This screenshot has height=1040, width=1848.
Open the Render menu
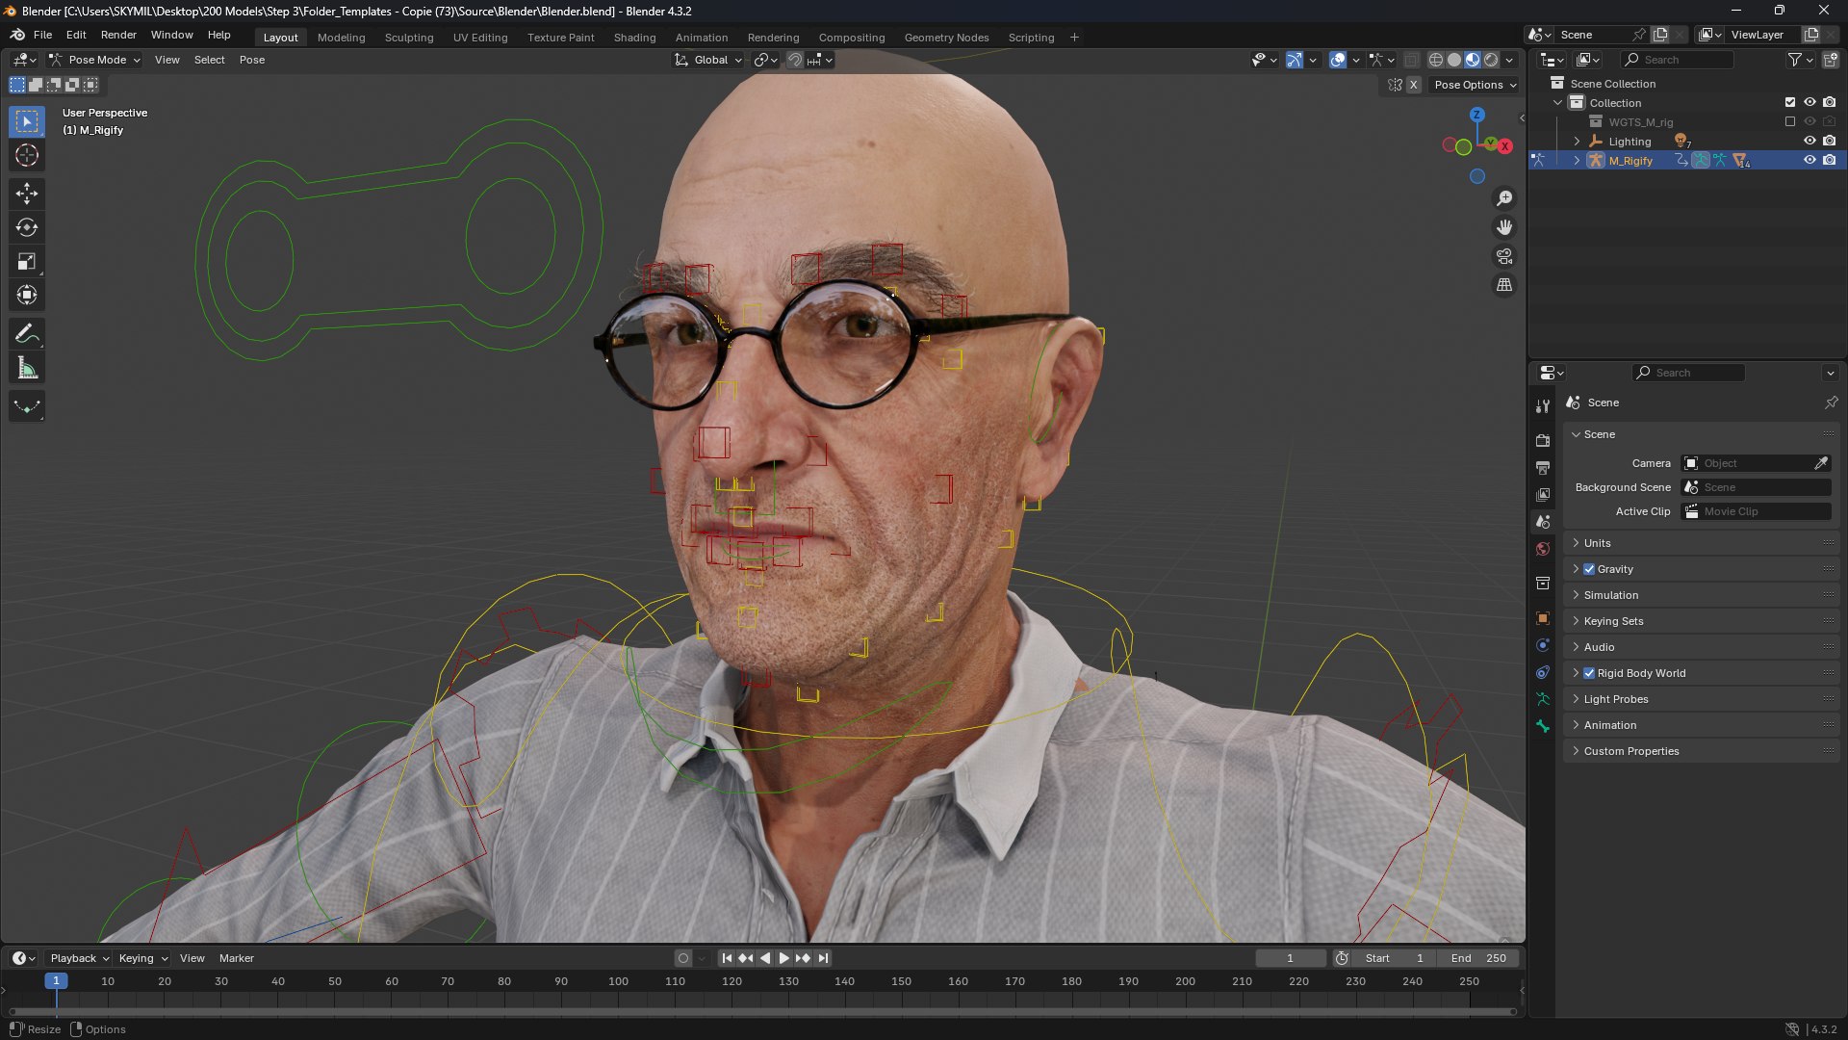[x=118, y=35]
